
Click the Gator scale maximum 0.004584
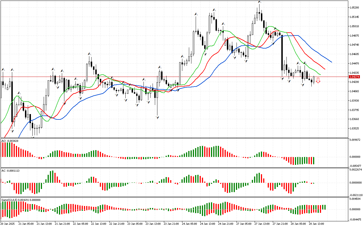point(355,199)
